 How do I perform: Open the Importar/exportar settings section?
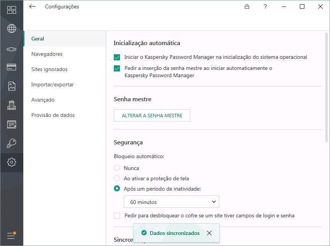point(52,84)
